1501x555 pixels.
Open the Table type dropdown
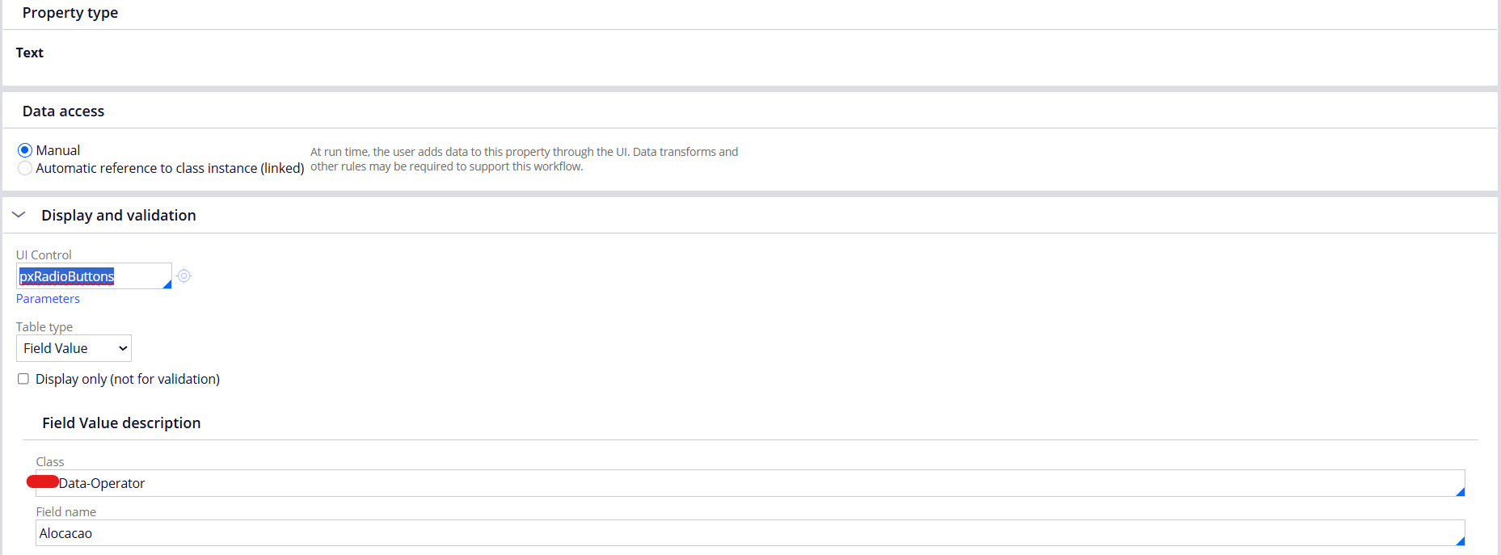(x=74, y=348)
